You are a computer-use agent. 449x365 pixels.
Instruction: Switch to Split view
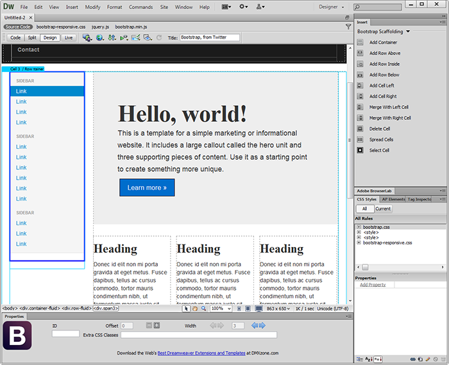tap(32, 38)
